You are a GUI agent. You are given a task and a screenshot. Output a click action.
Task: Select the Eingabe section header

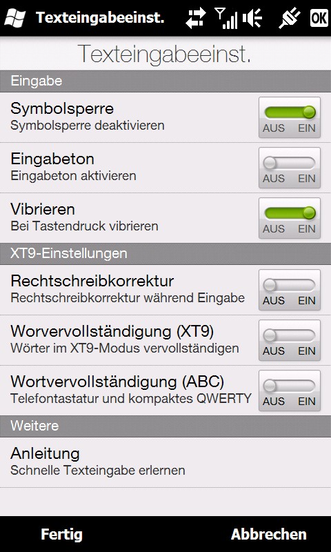pyautogui.click(x=165, y=81)
